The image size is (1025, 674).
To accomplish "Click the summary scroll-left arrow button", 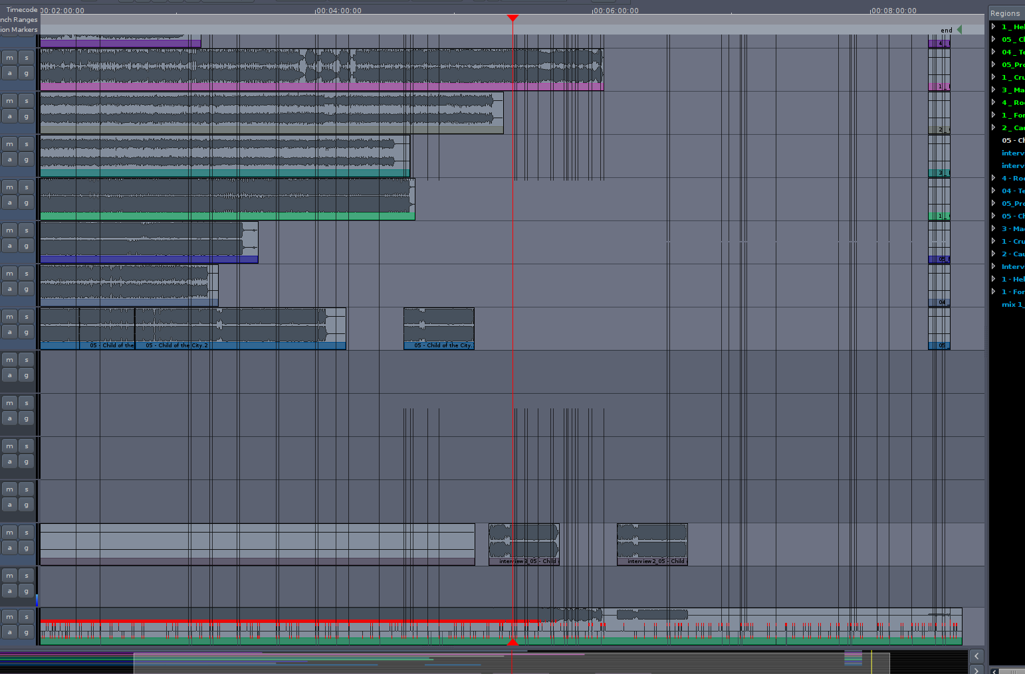I will (976, 656).
